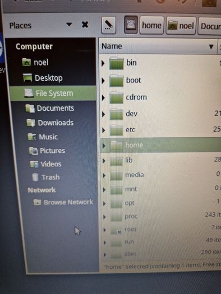
Task: Sort by the Name column header
Action: [158, 46]
